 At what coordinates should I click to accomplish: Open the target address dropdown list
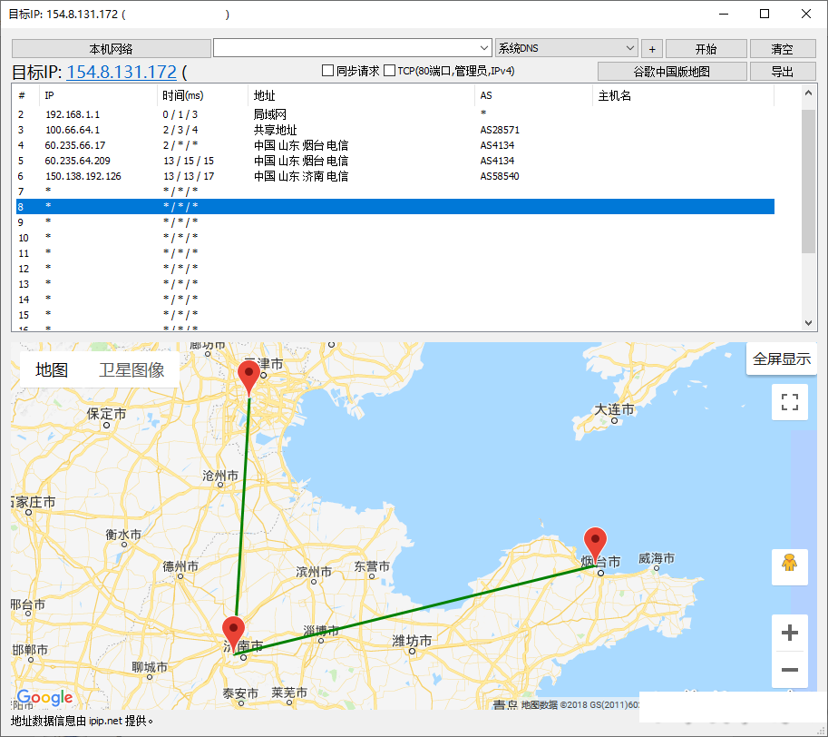[483, 48]
